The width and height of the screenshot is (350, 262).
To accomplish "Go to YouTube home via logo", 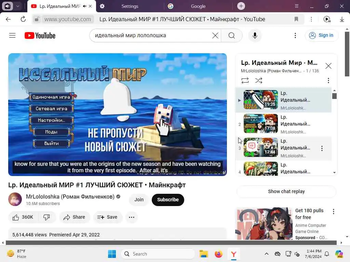I will [40, 35].
